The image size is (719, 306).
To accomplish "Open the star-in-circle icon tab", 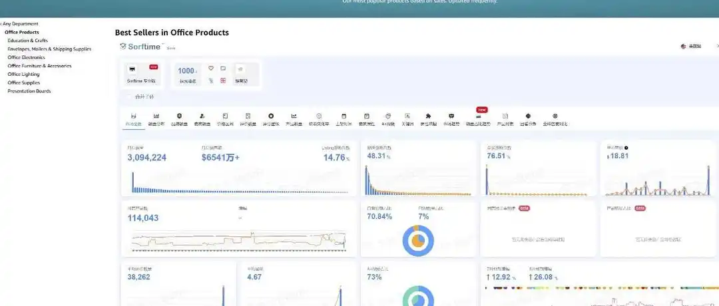I will (x=270, y=120).
